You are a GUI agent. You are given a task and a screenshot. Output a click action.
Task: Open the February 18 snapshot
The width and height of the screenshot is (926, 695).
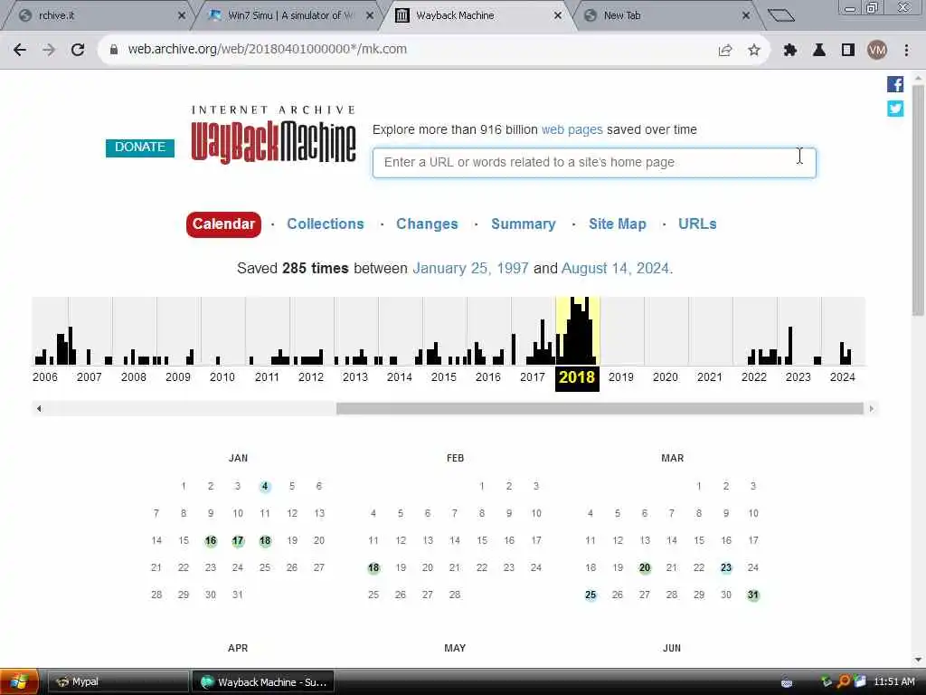(x=373, y=568)
